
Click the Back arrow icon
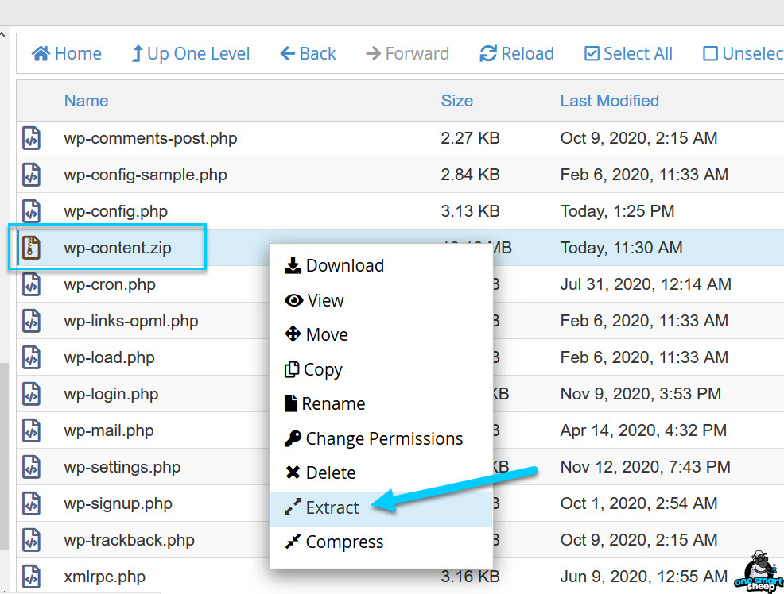click(288, 53)
